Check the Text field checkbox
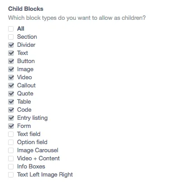The width and height of the screenshot is (179, 186). click(x=11, y=134)
